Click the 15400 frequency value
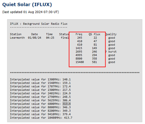This screenshot has width=145, height=124. (80, 62)
